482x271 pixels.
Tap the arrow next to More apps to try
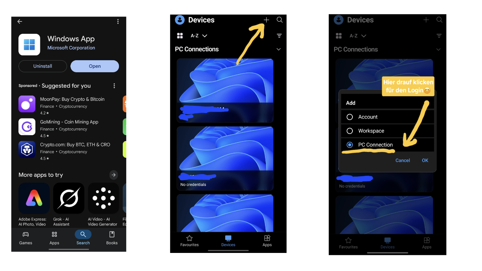click(113, 175)
